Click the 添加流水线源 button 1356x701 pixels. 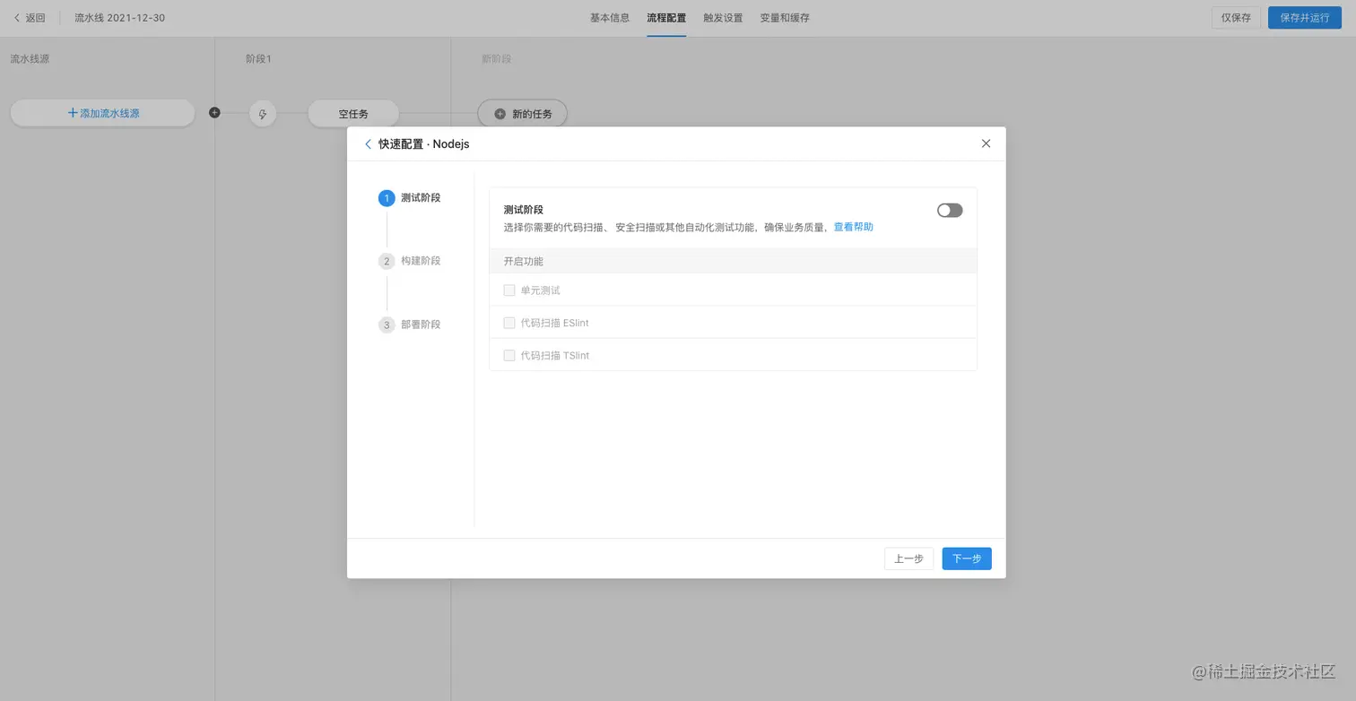coord(102,114)
